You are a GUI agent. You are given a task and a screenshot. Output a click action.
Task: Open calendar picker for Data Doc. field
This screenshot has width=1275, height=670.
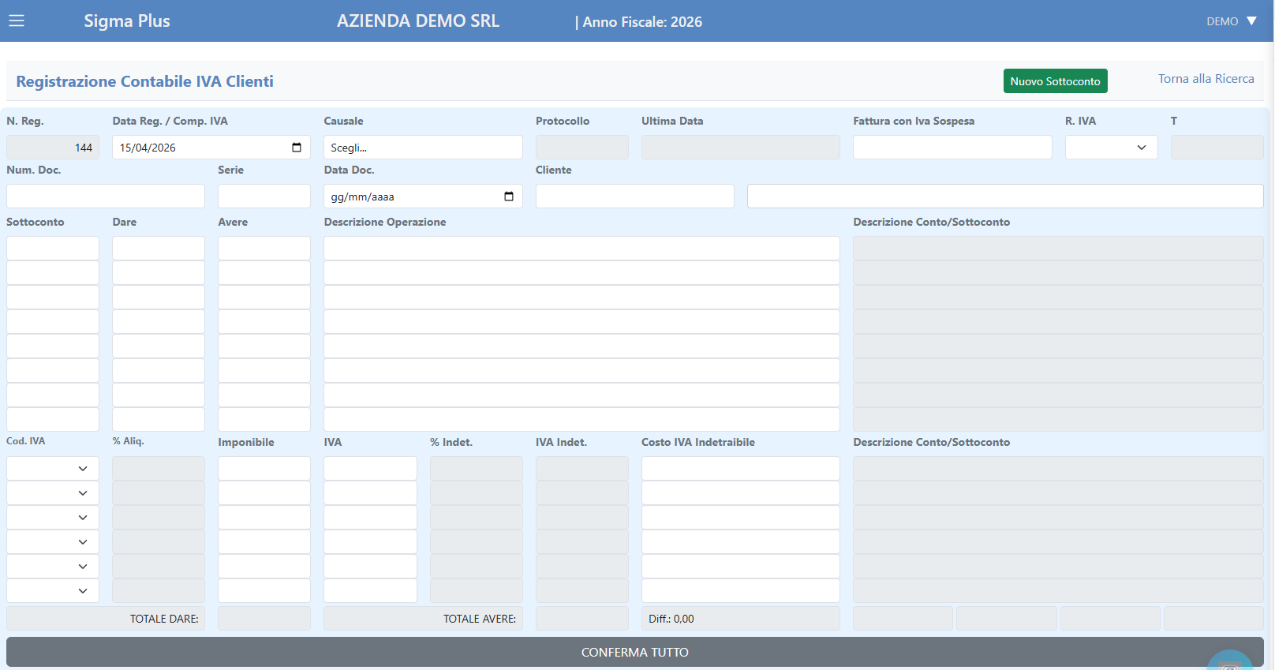(x=509, y=197)
